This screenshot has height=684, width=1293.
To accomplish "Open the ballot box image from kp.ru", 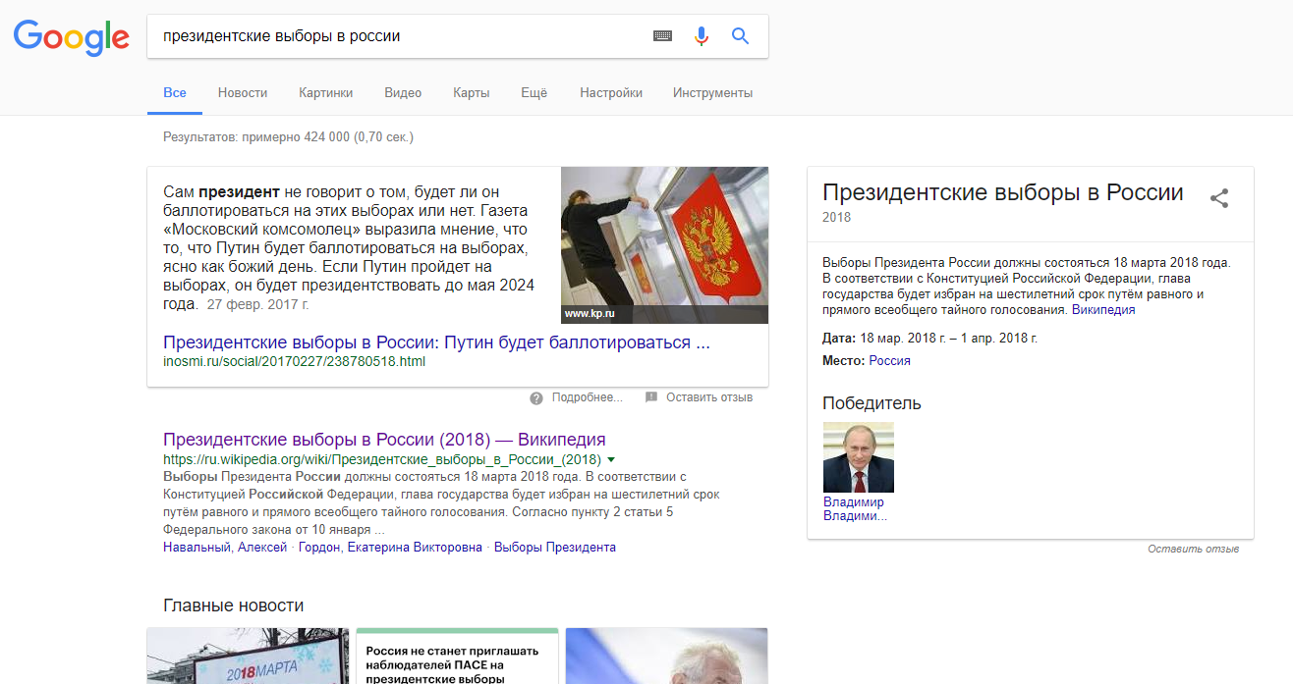I will point(664,245).
